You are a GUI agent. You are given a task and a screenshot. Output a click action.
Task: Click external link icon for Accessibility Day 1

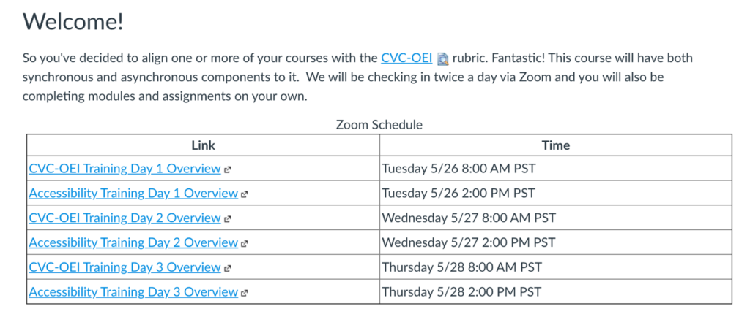pyautogui.click(x=245, y=194)
